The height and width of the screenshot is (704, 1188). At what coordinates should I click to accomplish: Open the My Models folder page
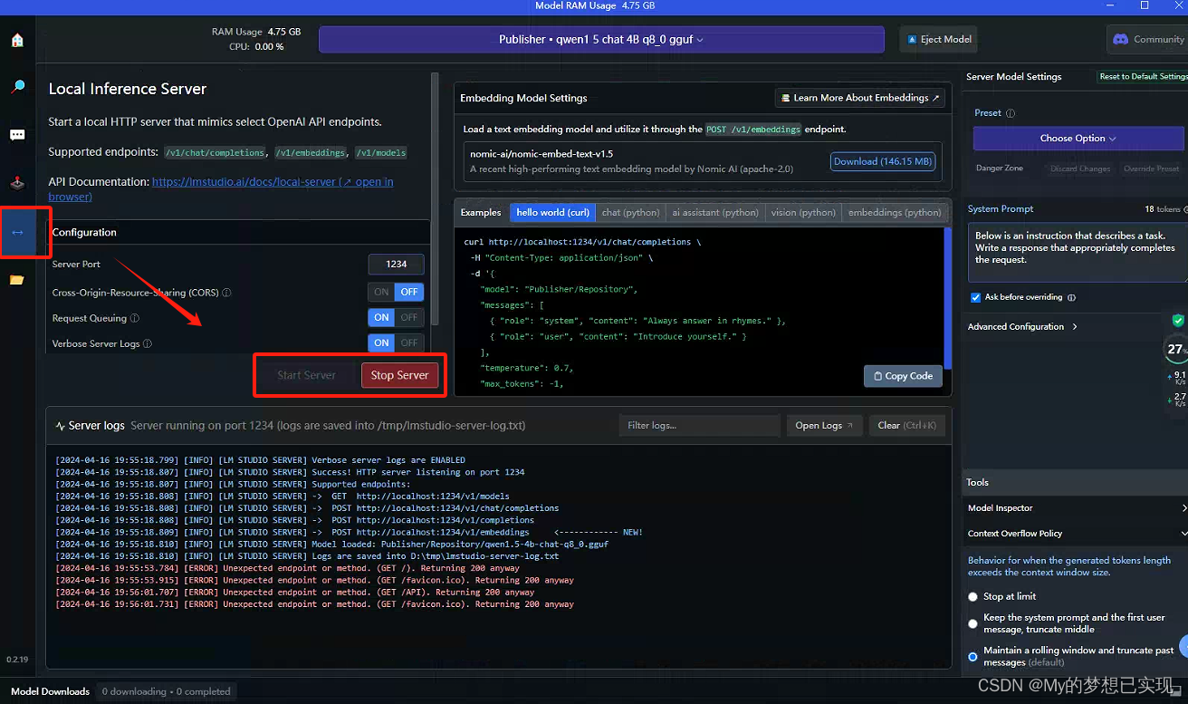tap(17, 280)
